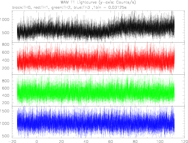
Task: Click the '200' y-label of red panel
Action: click(6, 68)
